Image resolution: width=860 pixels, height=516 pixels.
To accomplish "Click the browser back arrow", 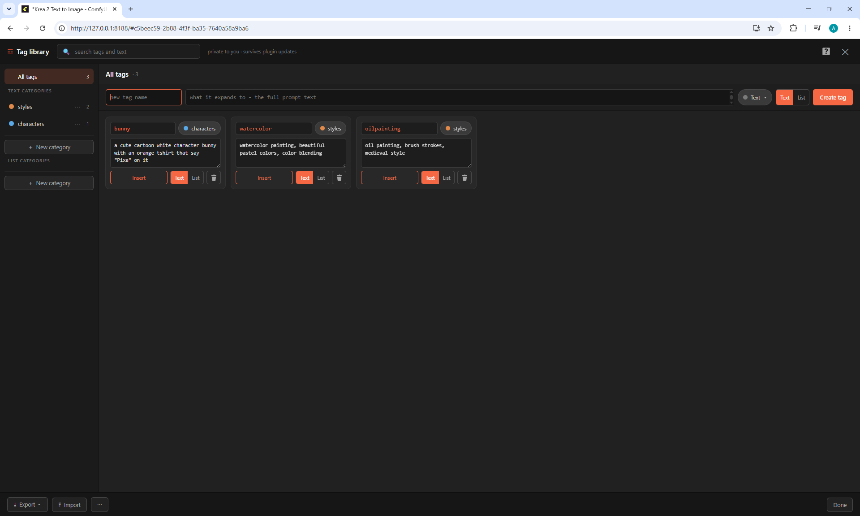I will [10, 28].
